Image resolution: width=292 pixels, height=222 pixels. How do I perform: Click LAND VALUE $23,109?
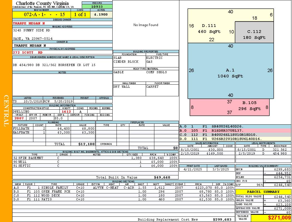point(283,205)
